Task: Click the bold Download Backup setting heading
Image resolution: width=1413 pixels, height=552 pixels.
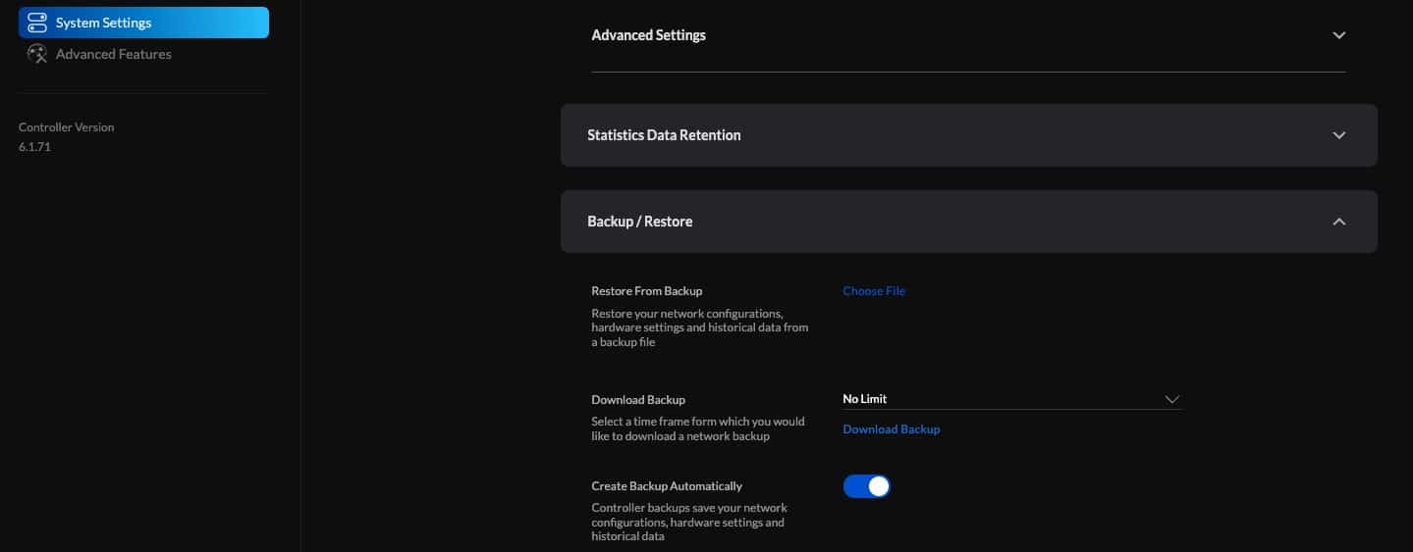Action: click(x=638, y=400)
